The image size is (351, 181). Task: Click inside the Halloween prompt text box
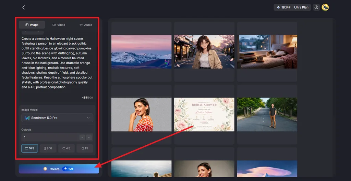coord(57,63)
